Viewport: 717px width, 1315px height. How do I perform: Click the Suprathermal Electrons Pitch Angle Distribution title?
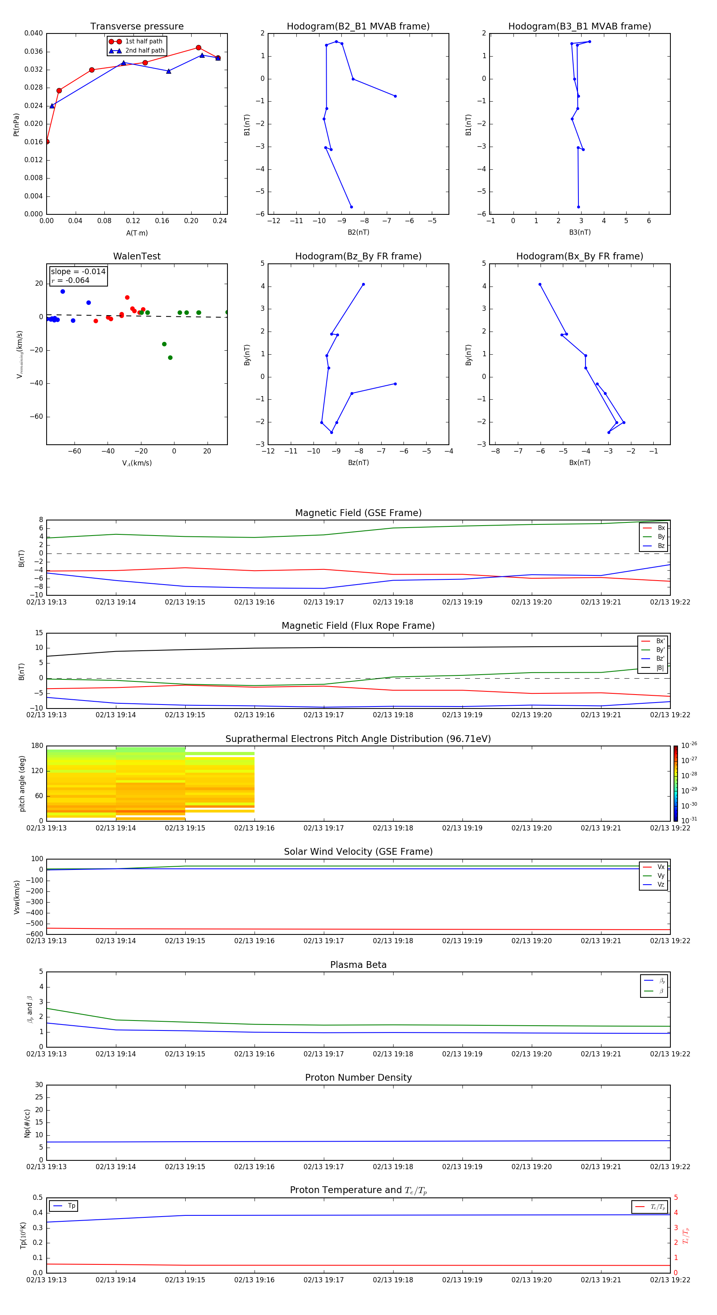click(358, 739)
